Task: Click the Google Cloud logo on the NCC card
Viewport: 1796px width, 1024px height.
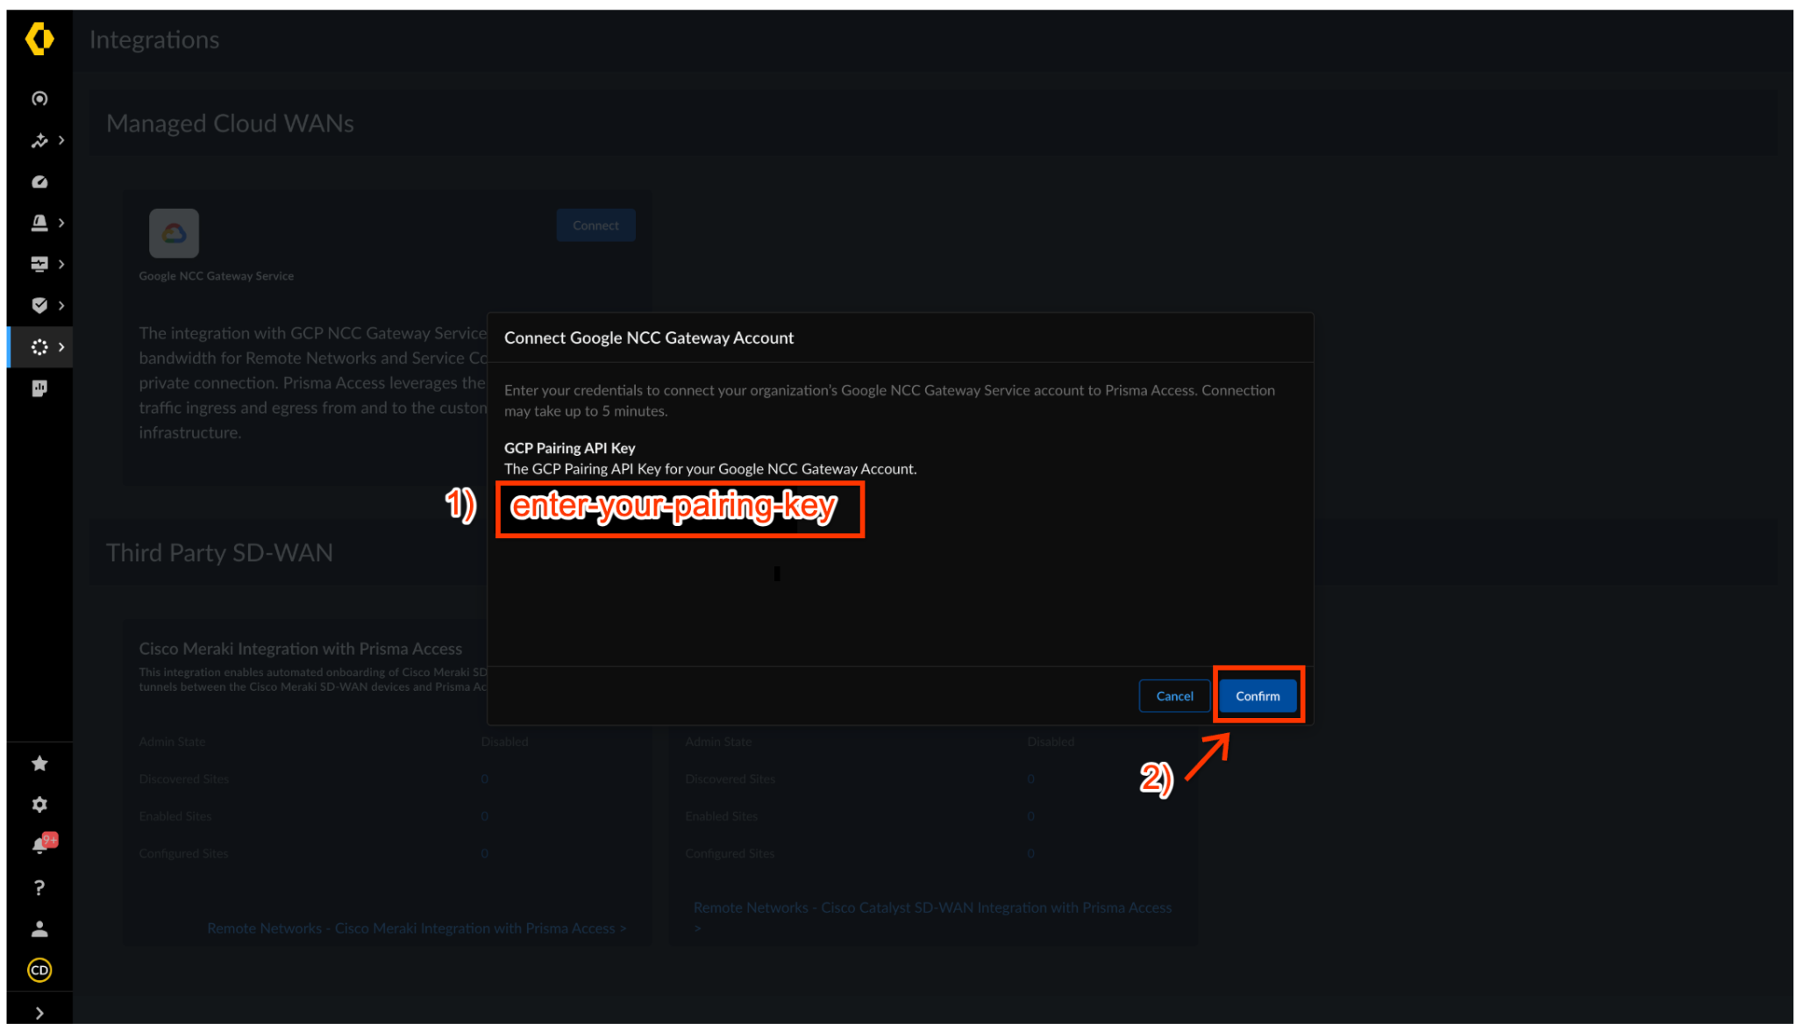Action: [174, 233]
